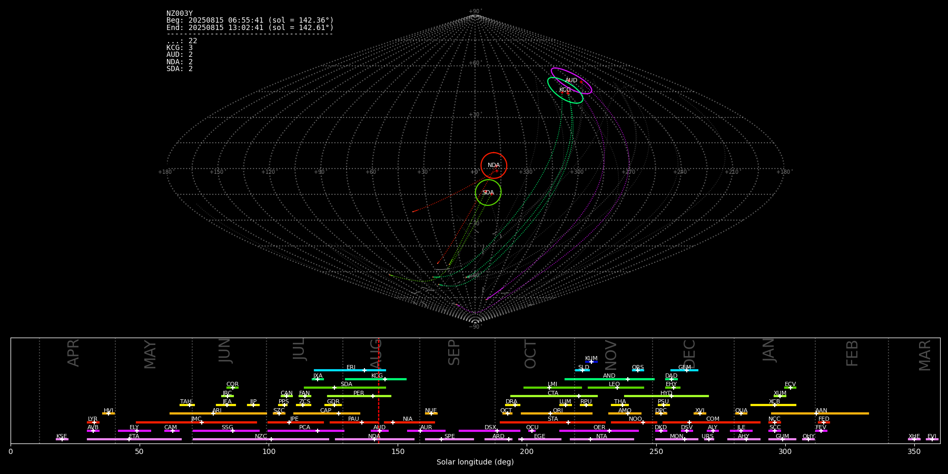The width and height of the screenshot is (948, 474).
Task: Click the red dashed current-date line in timeline
Action: (x=378, y=390)
